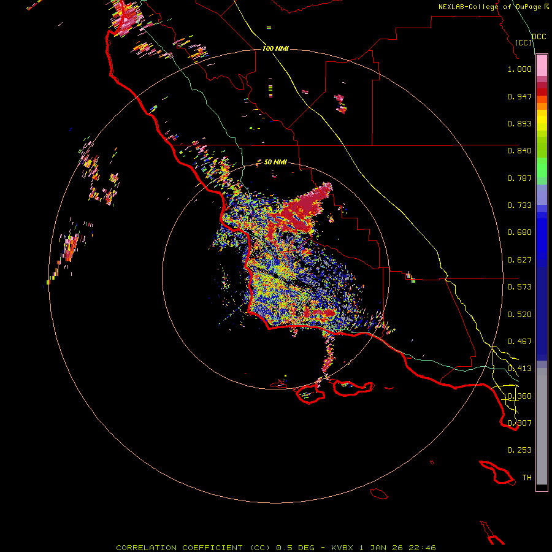552x552 pixels.
Task: Click the 0.840 scale label
Action: tap(519, 151)
